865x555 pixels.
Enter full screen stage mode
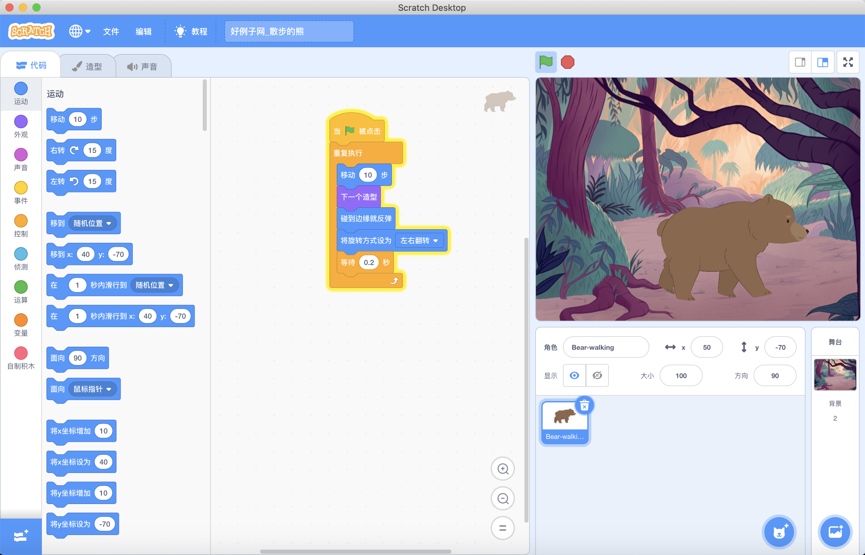coord(848,62)
